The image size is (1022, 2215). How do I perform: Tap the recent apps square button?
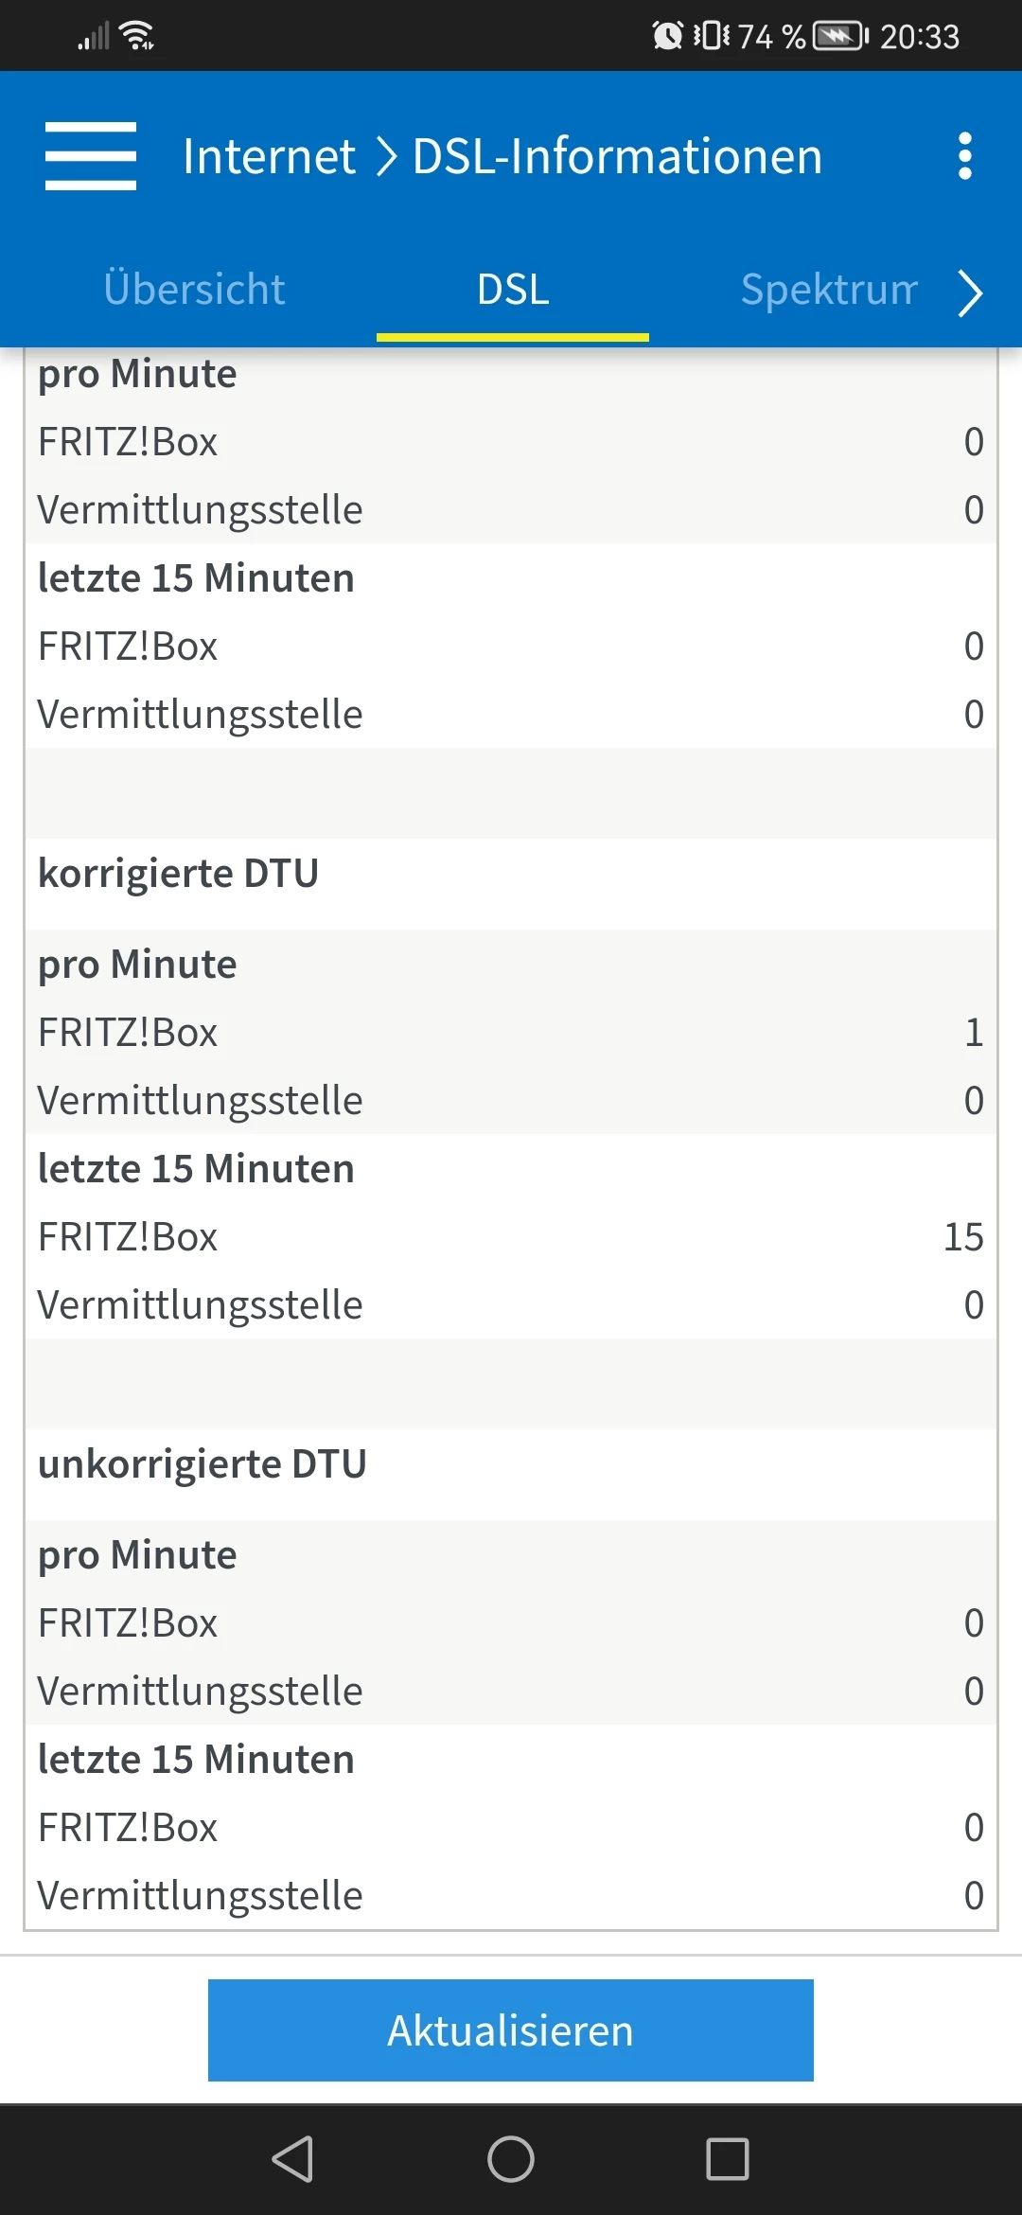tap(728, 2159)
